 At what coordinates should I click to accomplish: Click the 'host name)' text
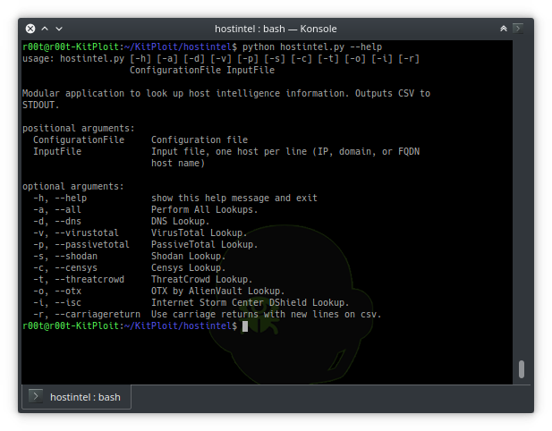click(178, 163)
